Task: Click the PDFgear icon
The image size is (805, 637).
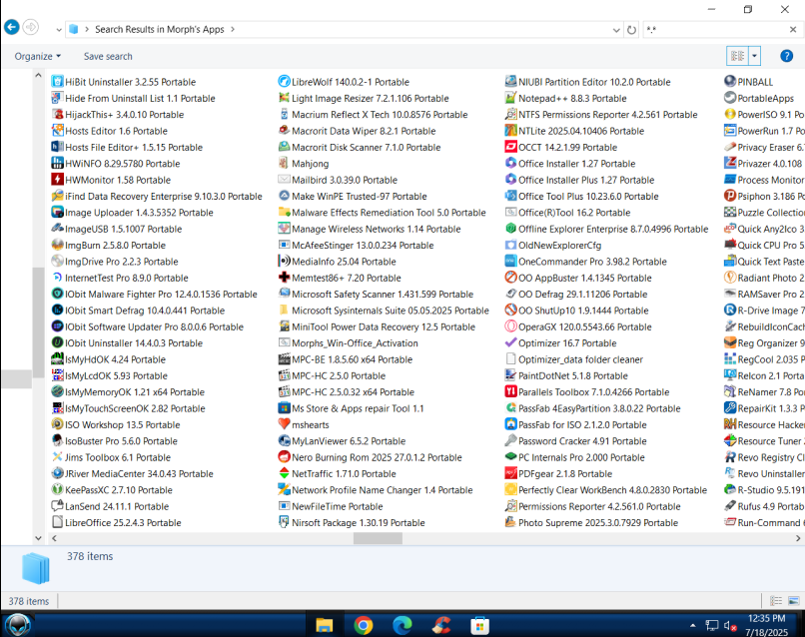Action: pyautogui.click(x=510, y=473)
